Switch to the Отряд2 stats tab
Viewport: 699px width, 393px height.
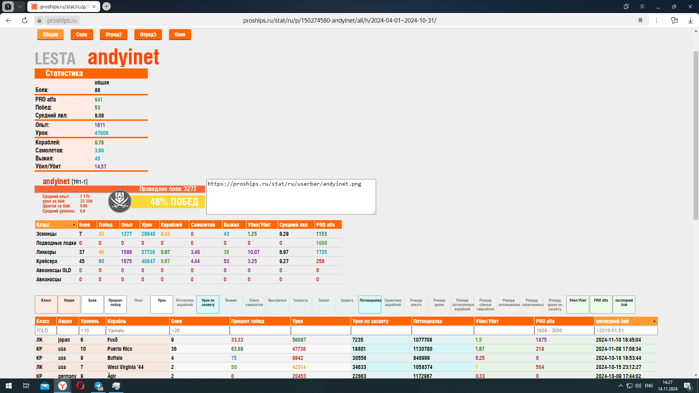click(x=114, y=35)
